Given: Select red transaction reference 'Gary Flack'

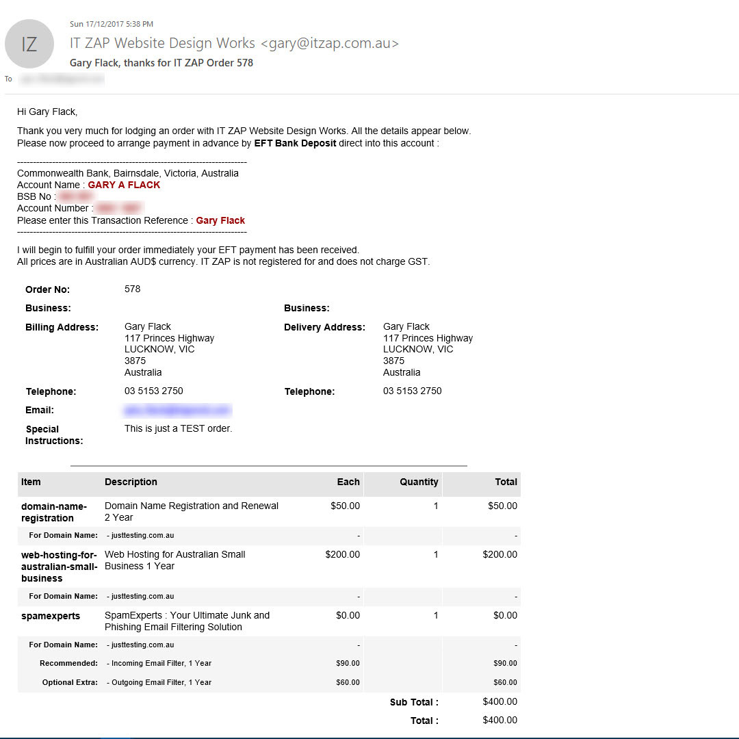Looking at the screenshot, I should (x=220, y=220).
